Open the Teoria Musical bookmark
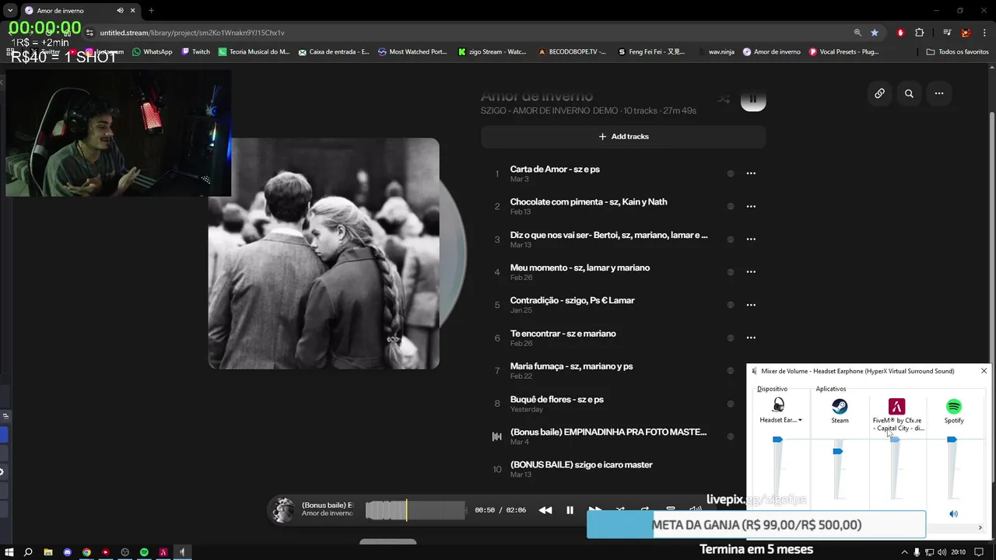Screen dimensions: 996x560 [254, 52]
